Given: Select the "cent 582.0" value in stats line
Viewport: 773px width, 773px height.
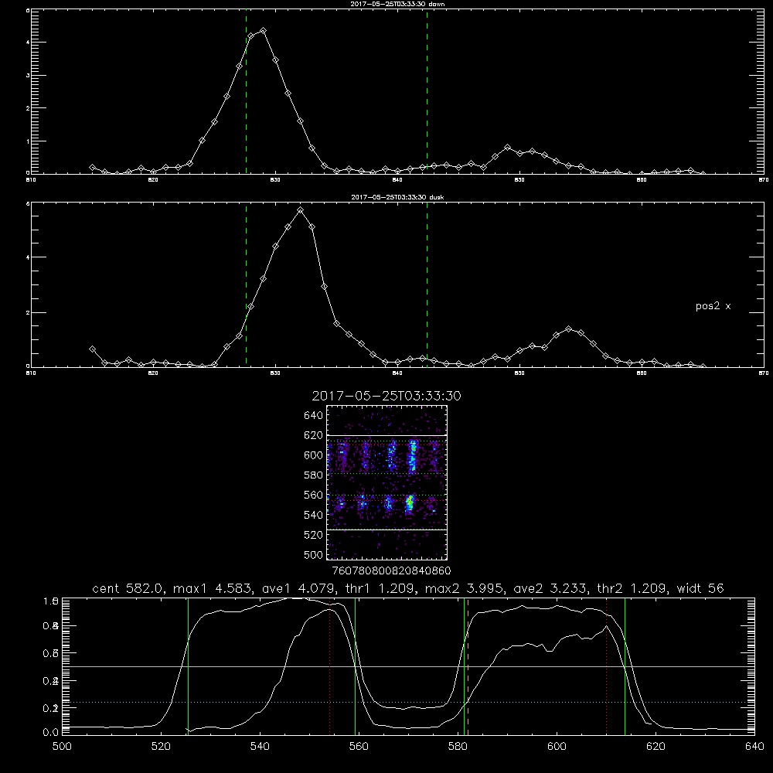Looking at the screenshot, I should click(127, 588).
